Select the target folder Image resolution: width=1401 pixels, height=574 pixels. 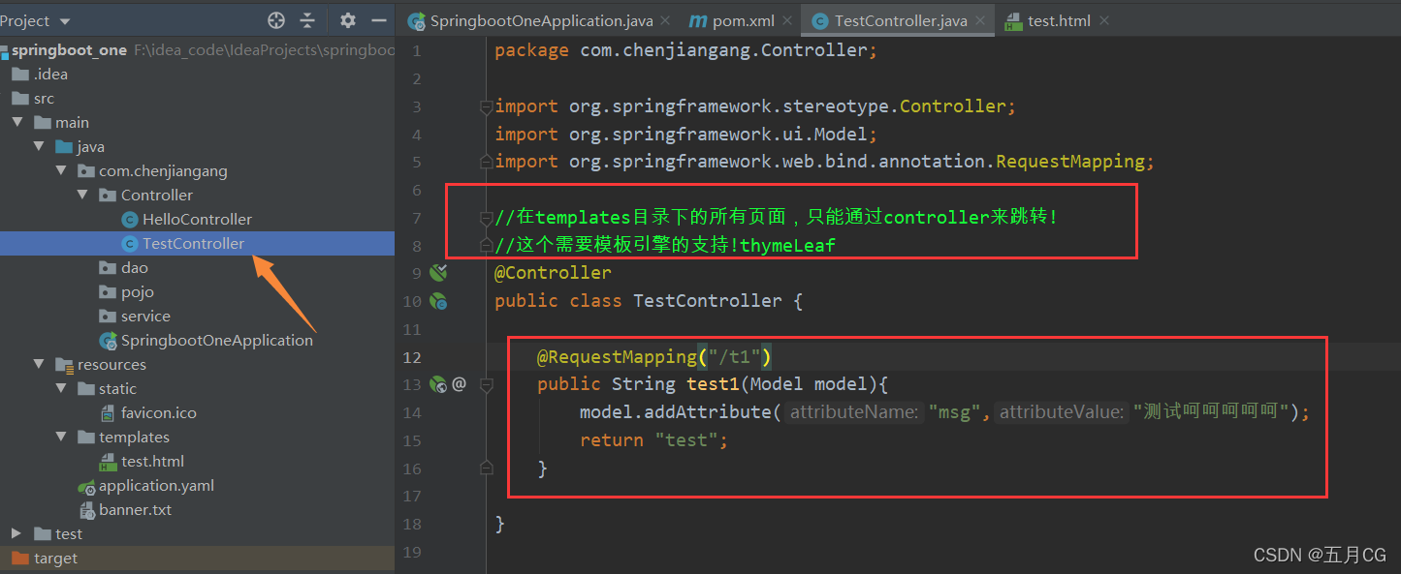[197, 558]
